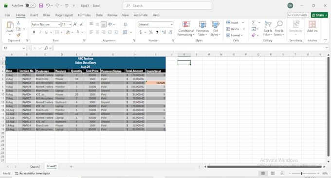
Task: Apply Italic formatting
Action: (40, 32)
